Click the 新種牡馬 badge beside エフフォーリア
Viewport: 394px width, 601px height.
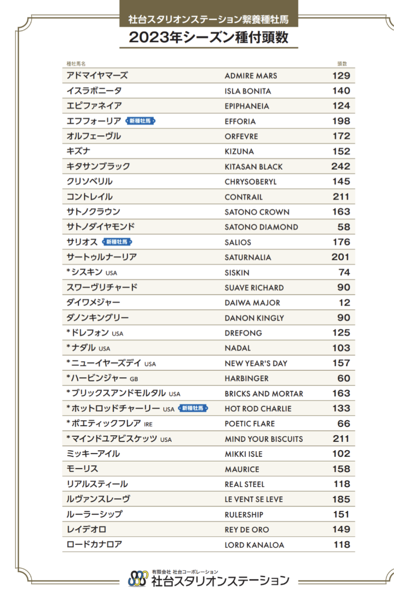(141, 121)
